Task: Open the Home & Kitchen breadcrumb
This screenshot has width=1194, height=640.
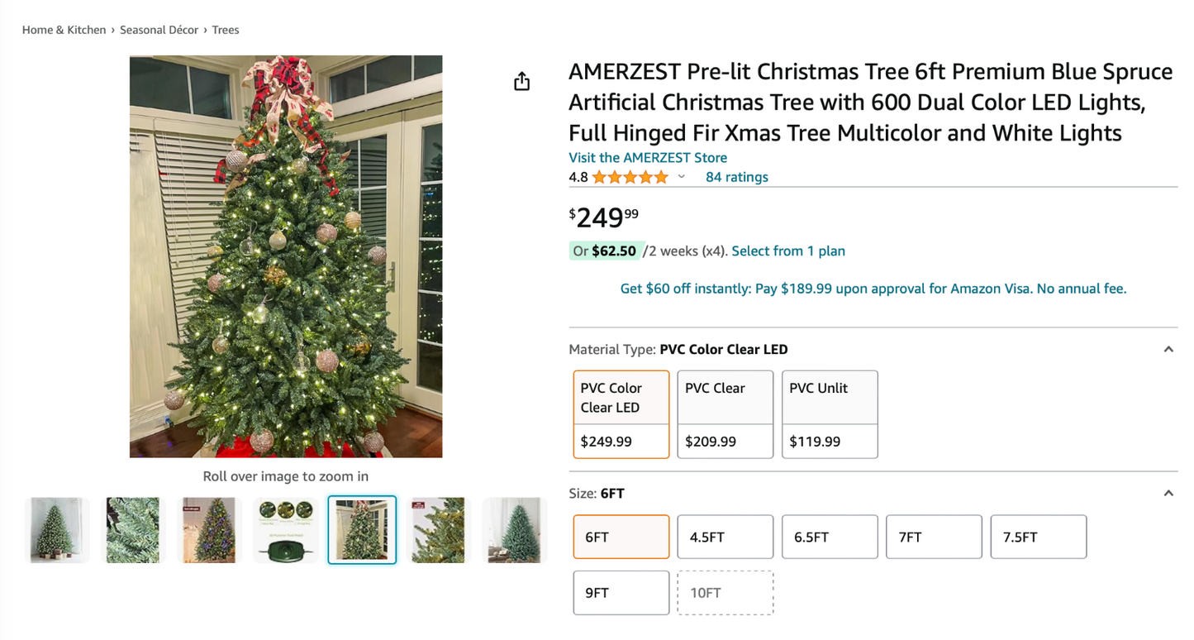Action: click(64, 29)
